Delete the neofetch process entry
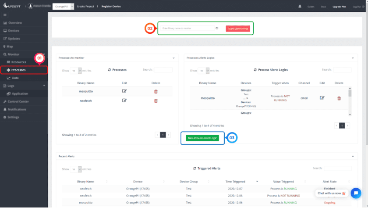The width and height of the screenshot is (368, 208). pos(156,101)
